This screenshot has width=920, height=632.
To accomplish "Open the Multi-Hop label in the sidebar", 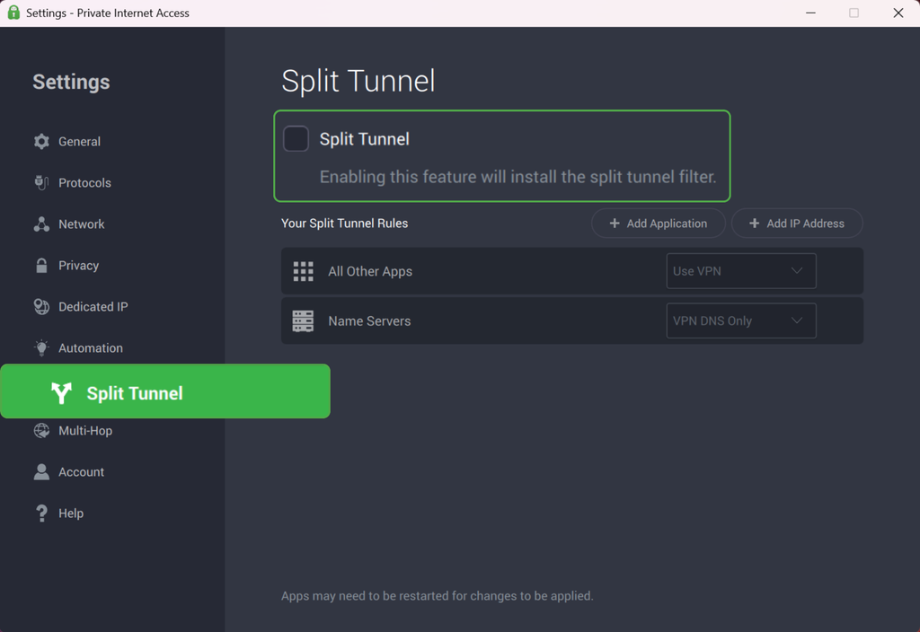I will 85,431.
